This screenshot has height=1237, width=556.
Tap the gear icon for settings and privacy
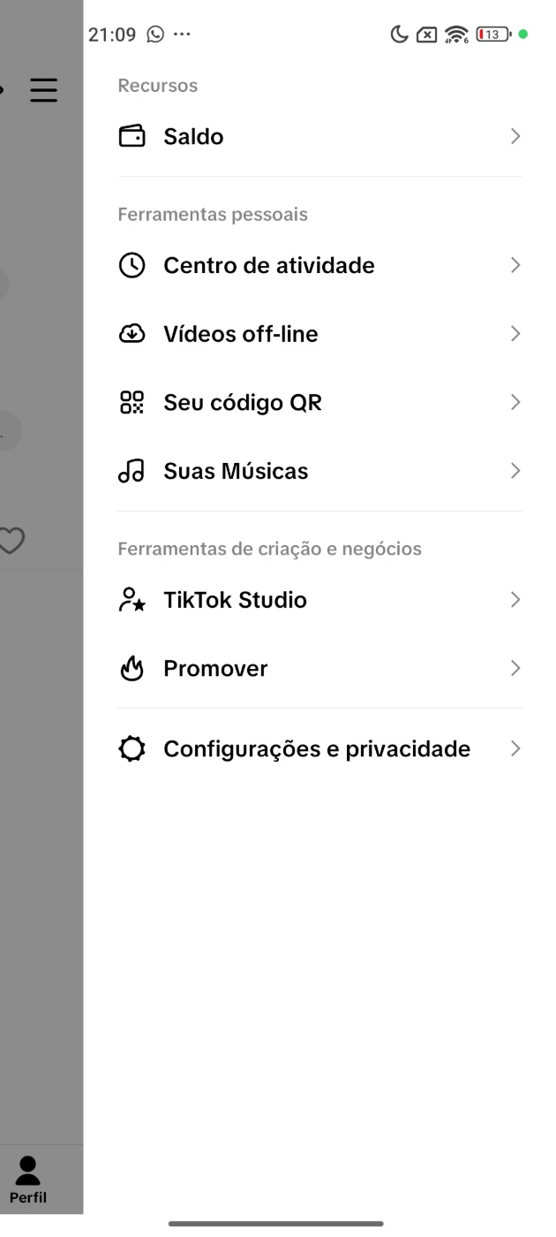tap(131, 749)
